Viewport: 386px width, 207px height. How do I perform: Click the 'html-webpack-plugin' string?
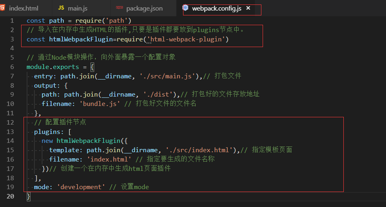186,39
